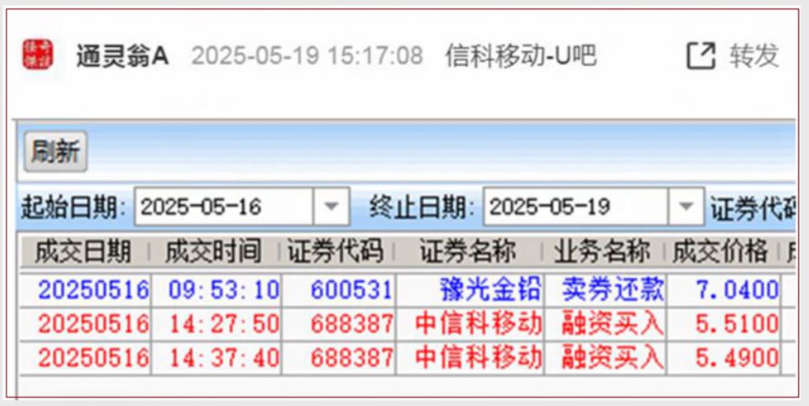Image resolution: width=809 pixels, height=406 pixels.
Task: Click the start date field 2025-05-16
Action: (x=225, y=206)
